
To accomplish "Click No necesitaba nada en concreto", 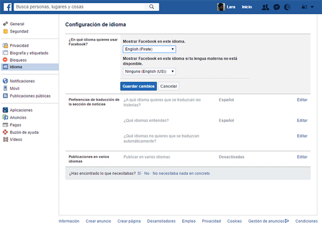I will click(181, 173).
